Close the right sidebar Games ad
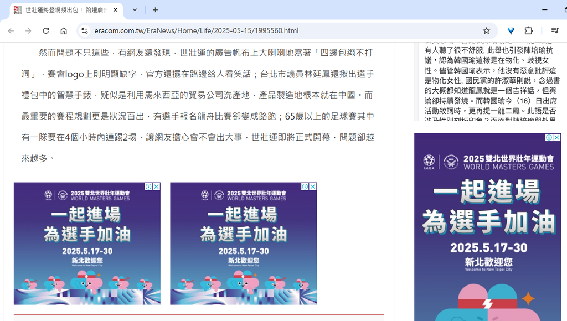Screen dimensions: 567x321 pos(557,137)
